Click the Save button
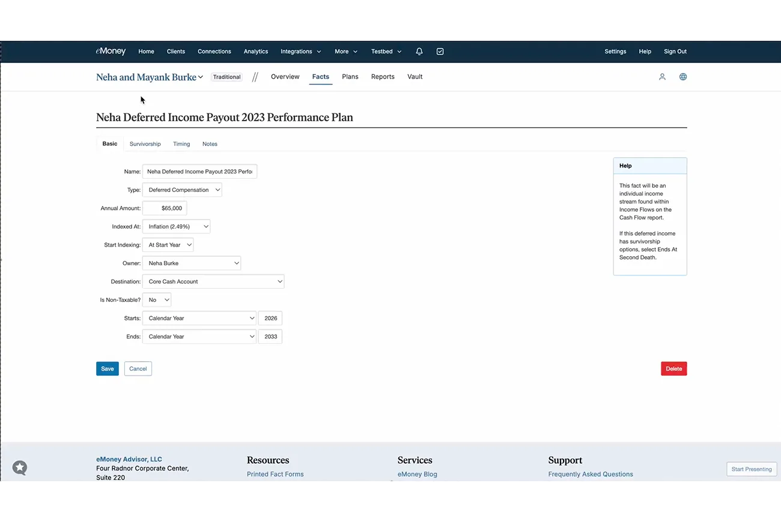This screenshot has height=522, width=781. pyautogui.click(x=108, y=369)
